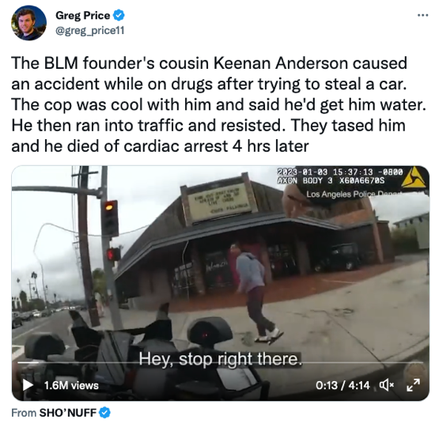The width and height of the screenshot is (439, 427).
Task: Click SHO'NUFF's verified checkmark badge
Action: click(x=105, y=413)
